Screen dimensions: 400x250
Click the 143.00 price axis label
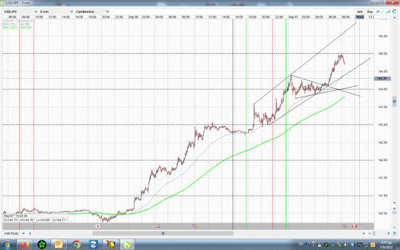pos(383,125)
